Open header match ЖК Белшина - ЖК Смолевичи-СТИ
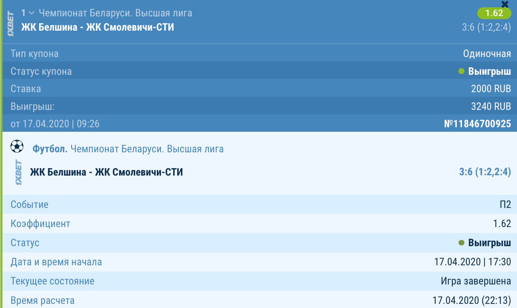 coord(98,27)
